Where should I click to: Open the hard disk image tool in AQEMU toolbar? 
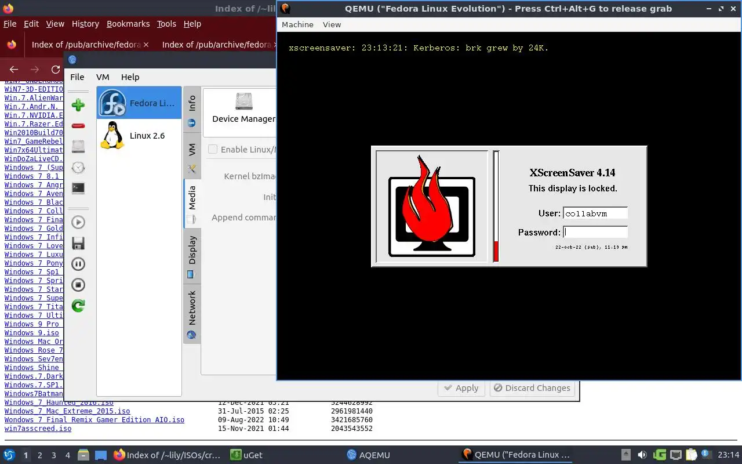tap(78, 147)
